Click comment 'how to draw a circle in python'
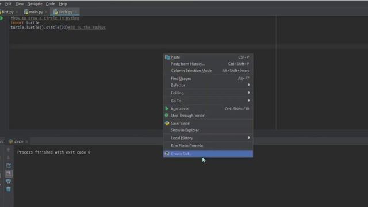This screenshot has width=368, height=207. point(45,18)
